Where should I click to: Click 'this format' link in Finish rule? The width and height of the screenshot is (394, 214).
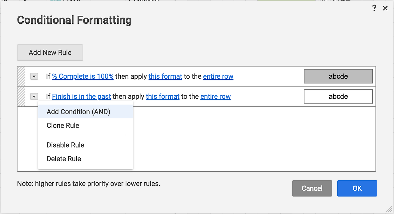[x=163, y=97]
